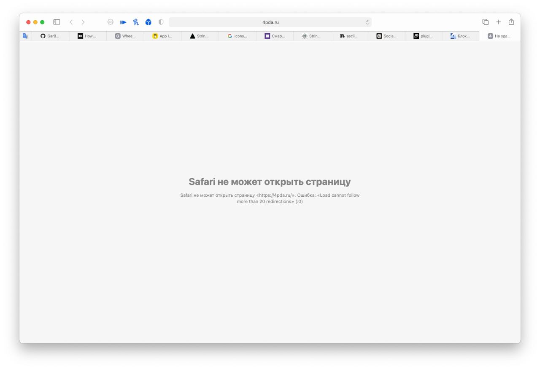Switch to the Whee... tab
Viewport: 540px width, 369px height.
coord(125,36)
